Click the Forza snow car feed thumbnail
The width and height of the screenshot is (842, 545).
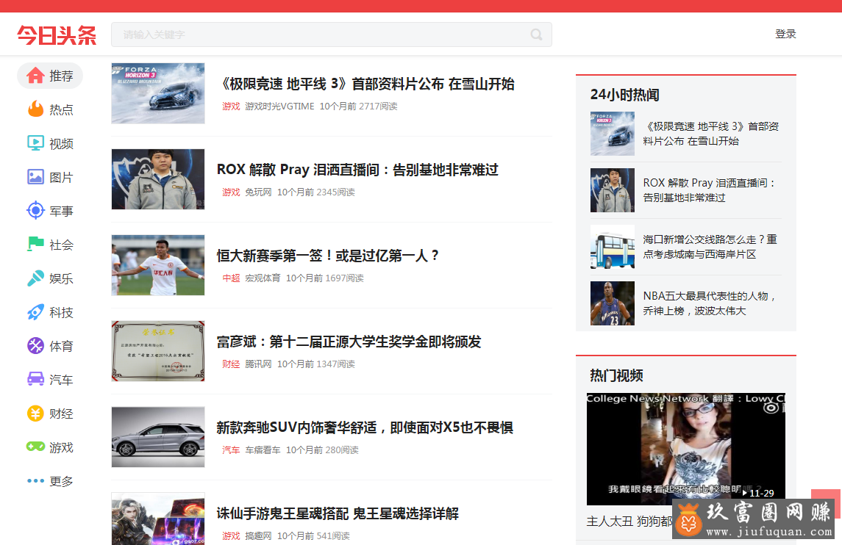(x=158, y=93)
